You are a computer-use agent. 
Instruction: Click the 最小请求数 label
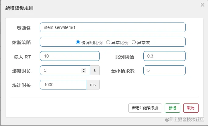coord(123,71)
